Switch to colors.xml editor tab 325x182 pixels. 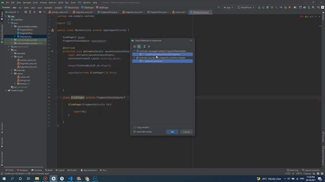[x=179, y=12]
